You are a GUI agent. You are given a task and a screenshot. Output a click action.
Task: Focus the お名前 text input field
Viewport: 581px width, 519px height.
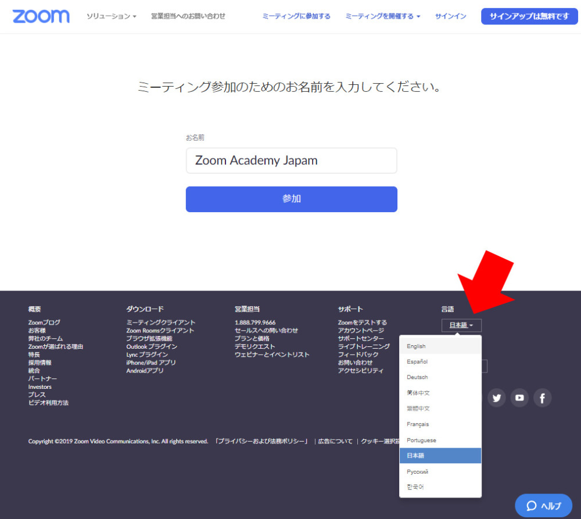coord(291,160)
